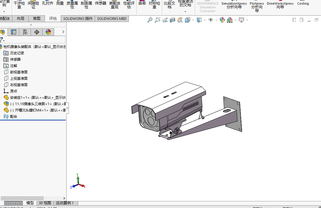Viewport: 321px width, 208px height.
Task: Open the Costing tool
Action: [x=303, y=3]
